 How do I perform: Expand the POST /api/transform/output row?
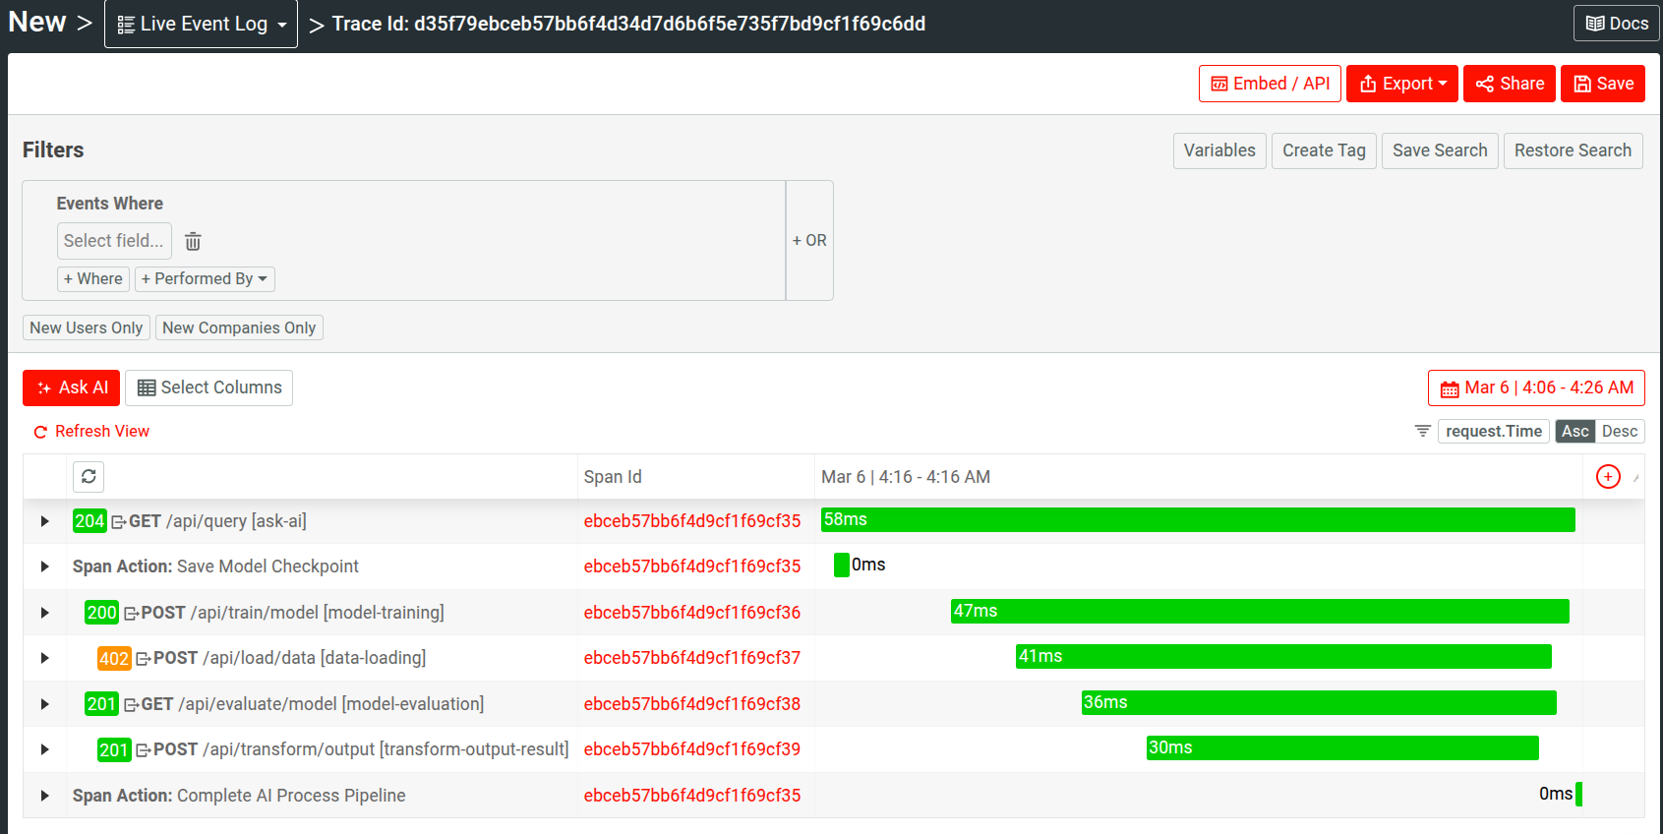click(44, 749)
